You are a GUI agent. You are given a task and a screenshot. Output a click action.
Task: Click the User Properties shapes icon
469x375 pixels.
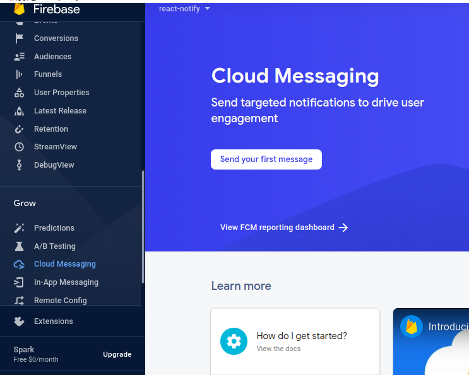pyautogui.click(x=19, y=93)
